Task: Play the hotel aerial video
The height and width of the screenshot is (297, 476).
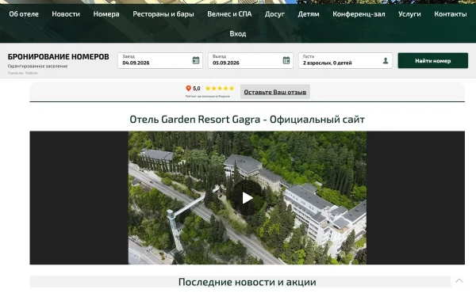Action: pos(248,198)
